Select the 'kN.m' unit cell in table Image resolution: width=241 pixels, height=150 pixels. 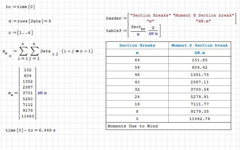200,52
